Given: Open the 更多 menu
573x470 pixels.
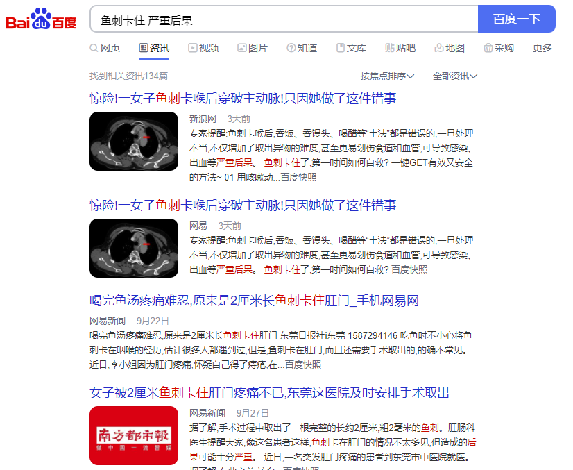Looking at the screenshot, I should (542, 48).
